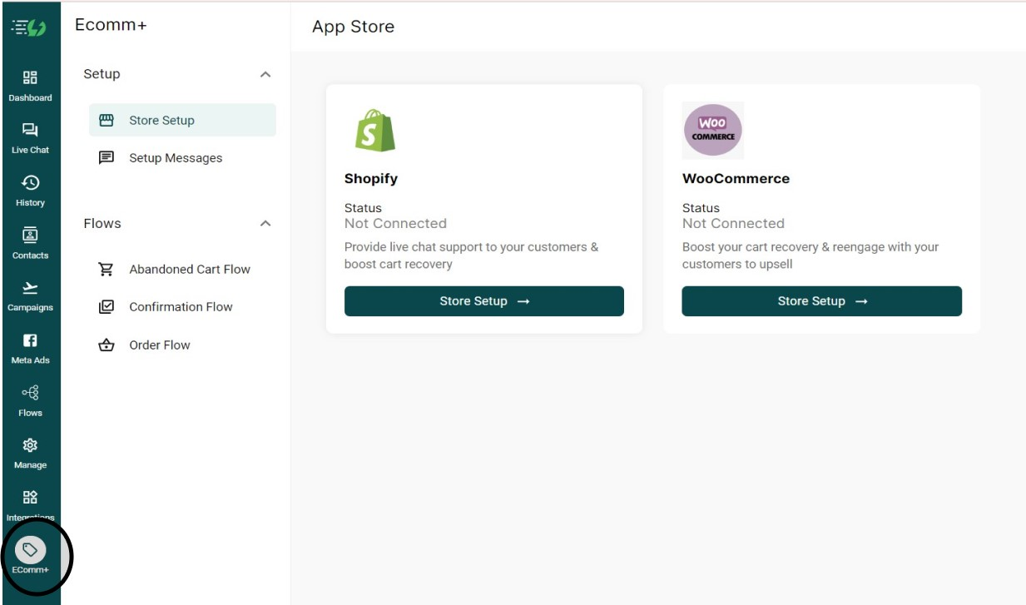The height and width of the screenshot is (605, 1026).
Task: Click the WooCommerce card title
Action: pos(736,178)
